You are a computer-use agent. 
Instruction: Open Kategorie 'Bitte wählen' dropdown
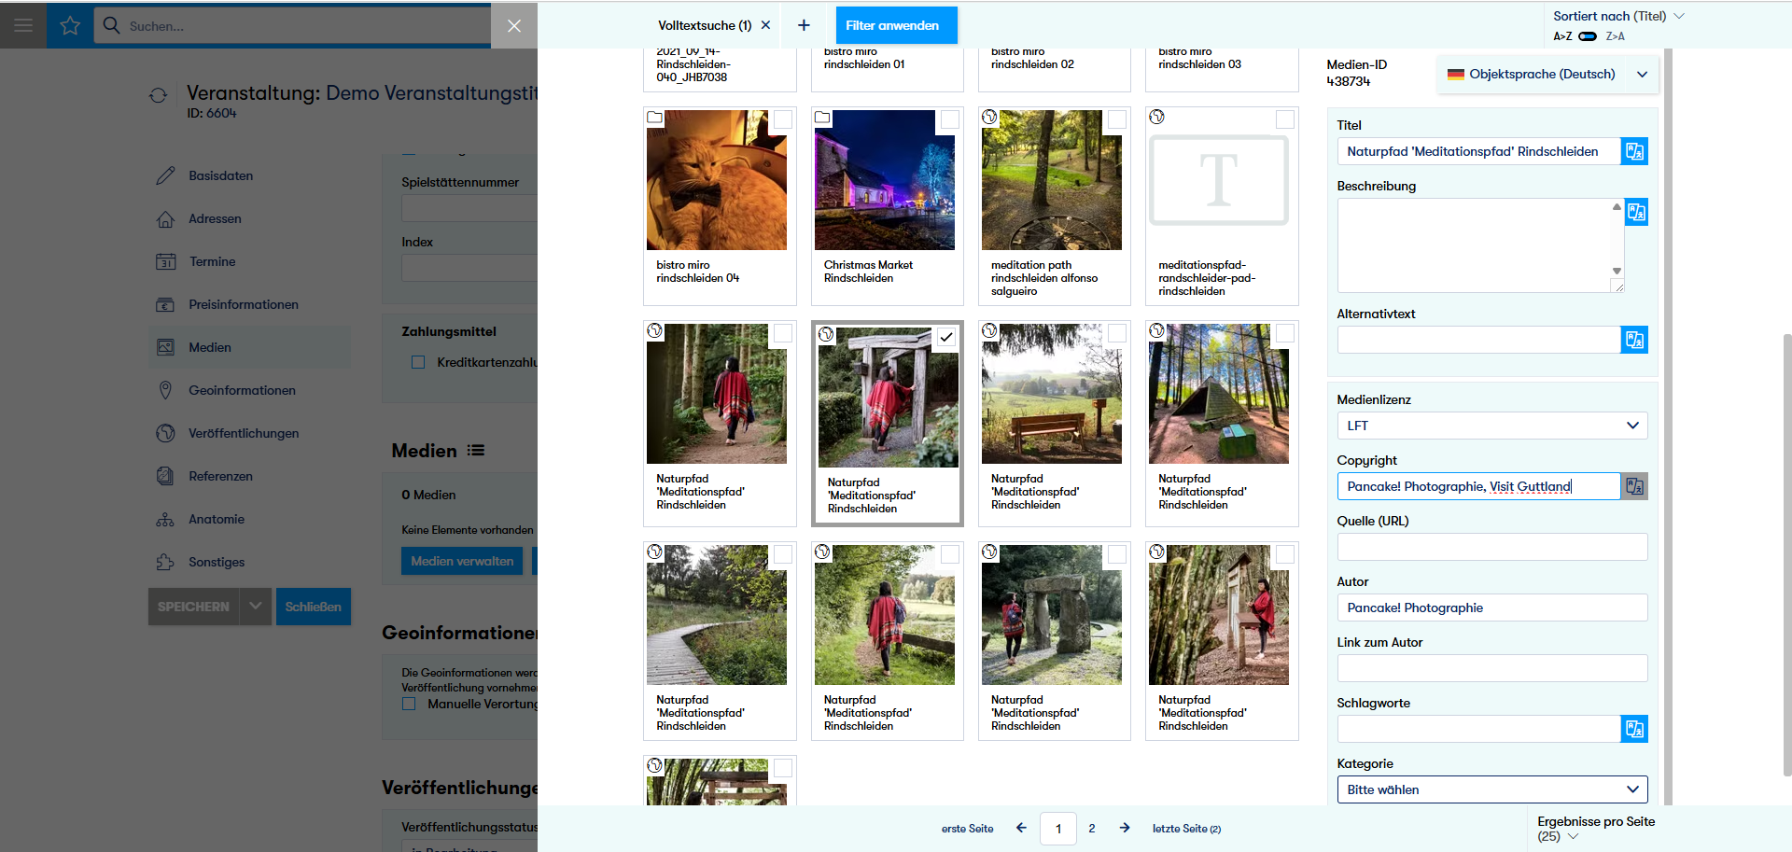pos(1491,789)
